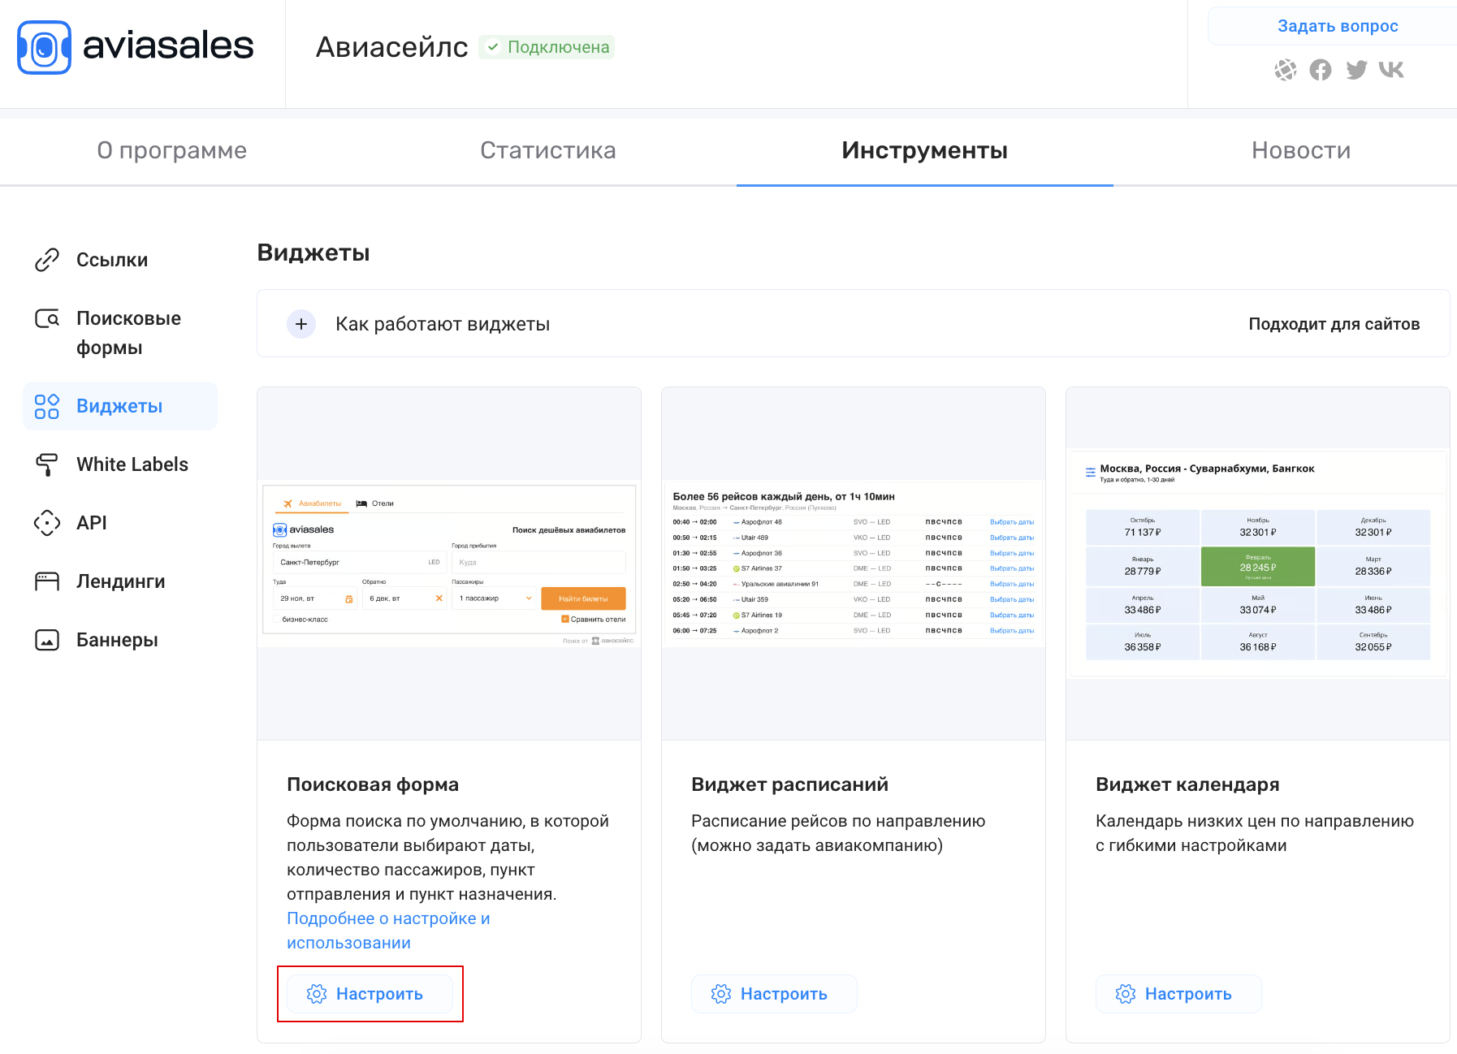Click the Виджет календаря preview thumbnail
Viewport: 1457px width, 1054px height.
pyautogui.click(x=1257, y=564)
